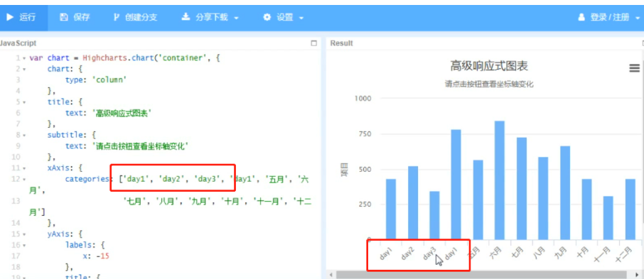Click the column above 九月
Screen dimensions: 644x279
point(565,193)
